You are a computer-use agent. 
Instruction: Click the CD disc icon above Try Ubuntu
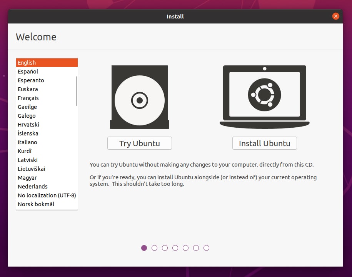tap(140, 97)
